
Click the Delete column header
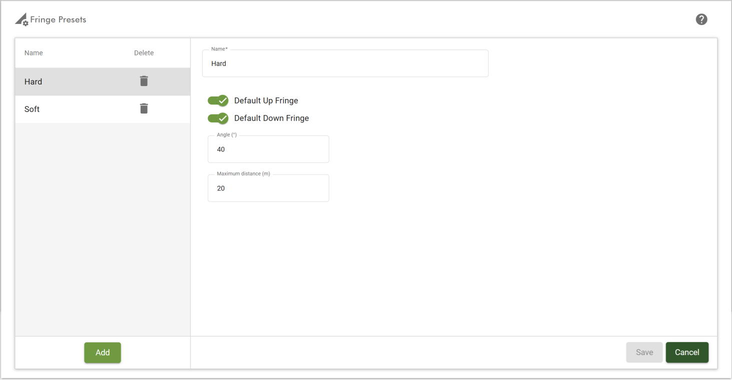pyautogui.click(x=144, y=53)
